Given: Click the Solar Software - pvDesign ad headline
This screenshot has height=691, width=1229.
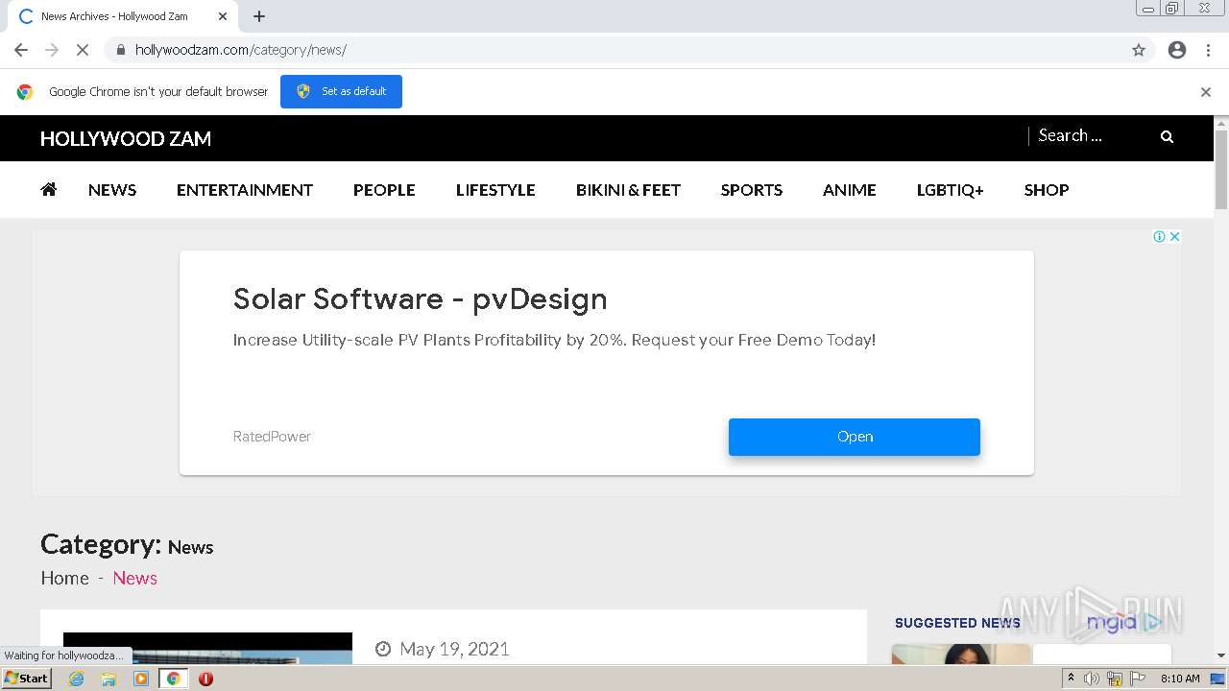Looking at the screenshot, I should pos(421,298).
